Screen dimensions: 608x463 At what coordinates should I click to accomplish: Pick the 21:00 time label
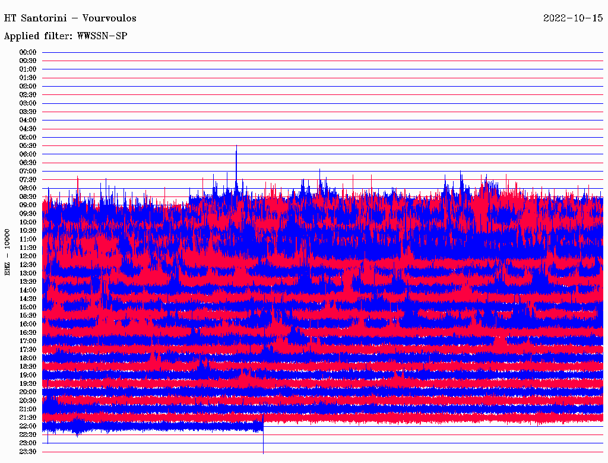(x=28, y=409)
